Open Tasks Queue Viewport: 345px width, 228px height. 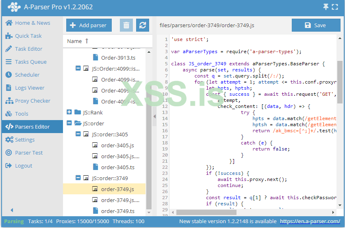(33, 62)
